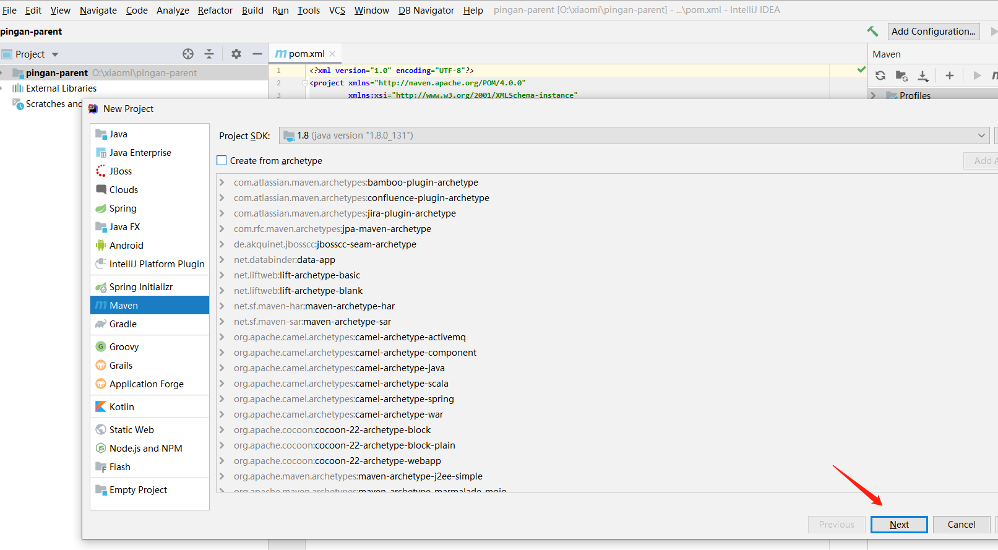Viewport: 998px width, 550px height.
Task: Click Download Sources icon in Maven panel
Action: (923, 75)
